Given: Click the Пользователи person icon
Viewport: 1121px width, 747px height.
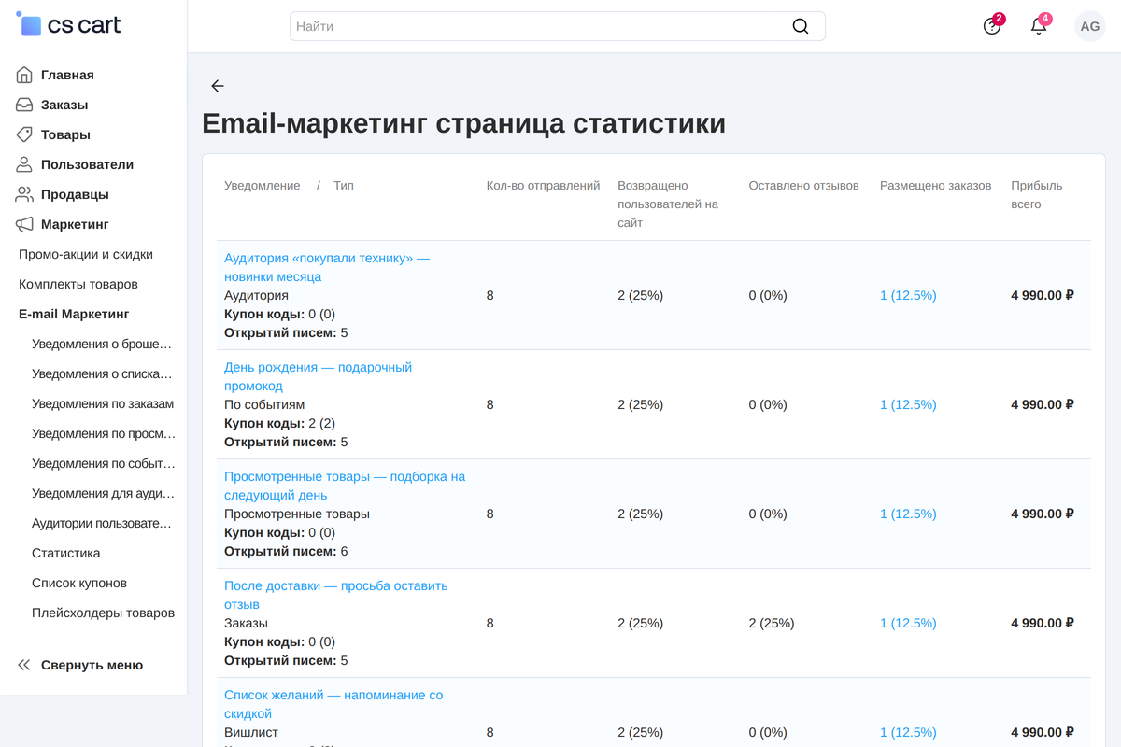Looking at the screenshot, I should 24,164.
